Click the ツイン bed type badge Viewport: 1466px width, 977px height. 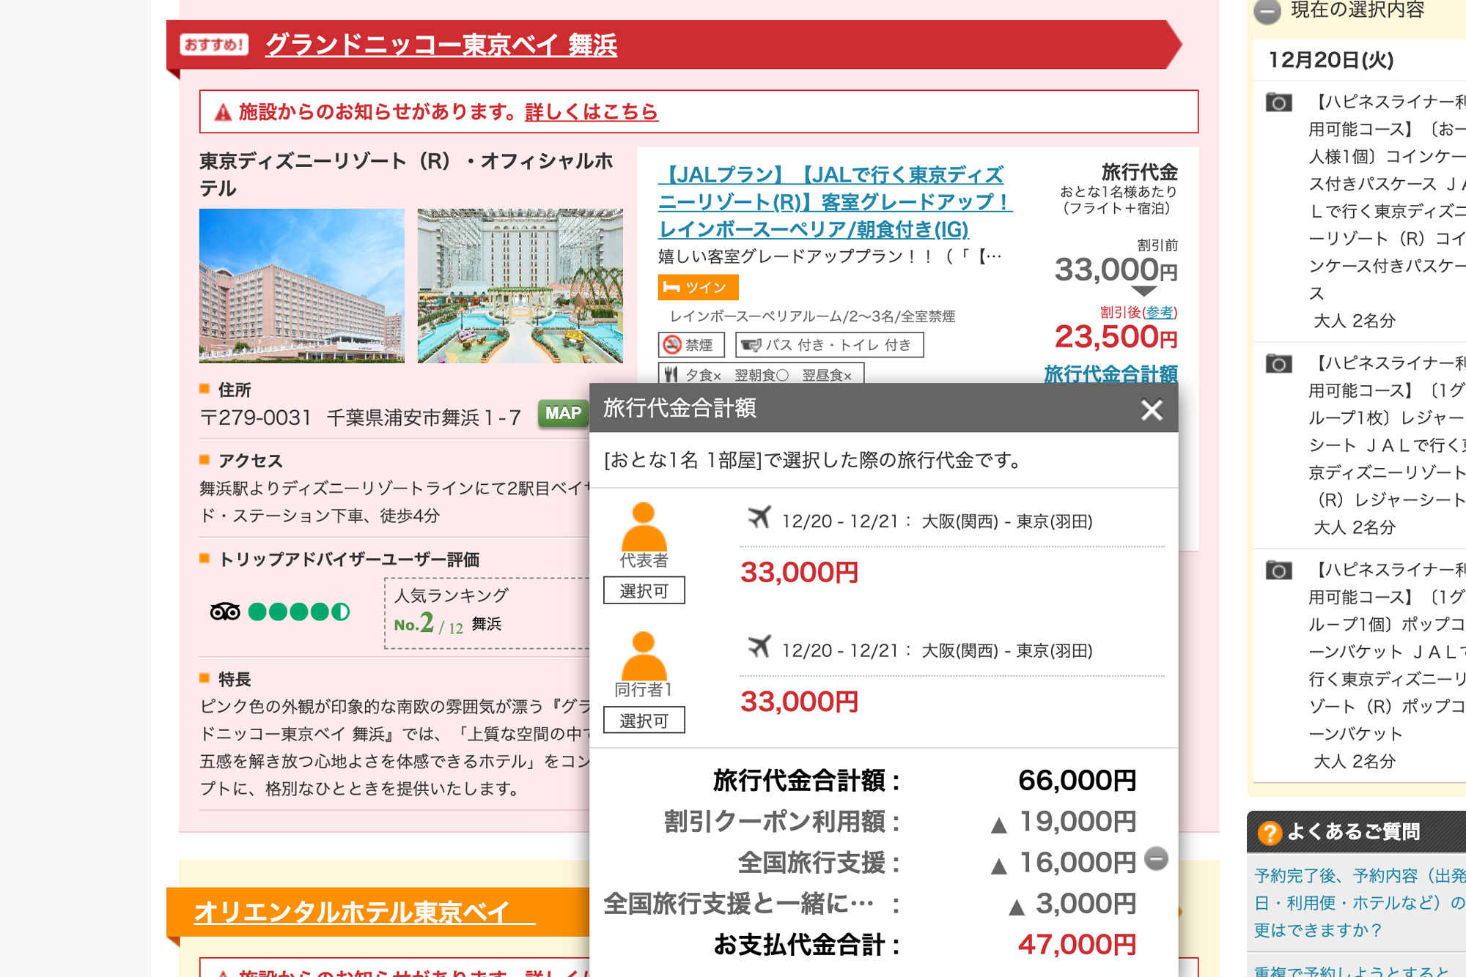coord(698,287)
